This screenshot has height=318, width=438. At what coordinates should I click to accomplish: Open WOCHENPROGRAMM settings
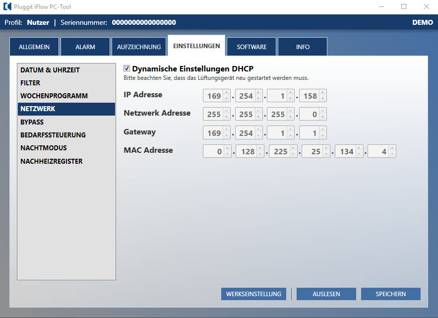coord(54,96)
